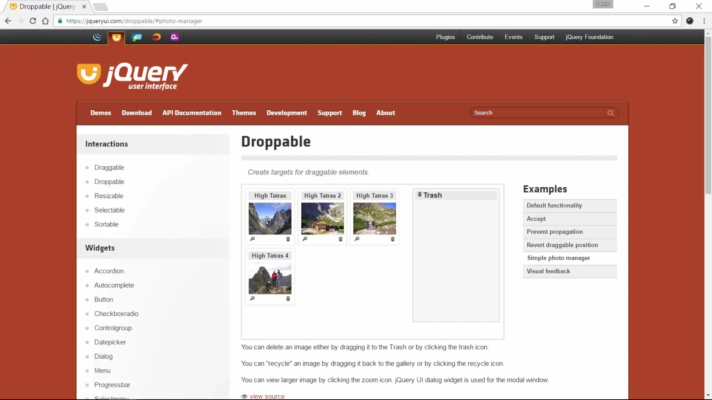Click the QUnit icon in top bar
The image size is (712, 400).
coord(175,37)
